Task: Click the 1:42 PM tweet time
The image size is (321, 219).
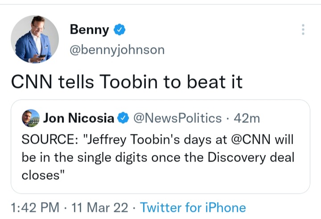Action: (34, 207)
